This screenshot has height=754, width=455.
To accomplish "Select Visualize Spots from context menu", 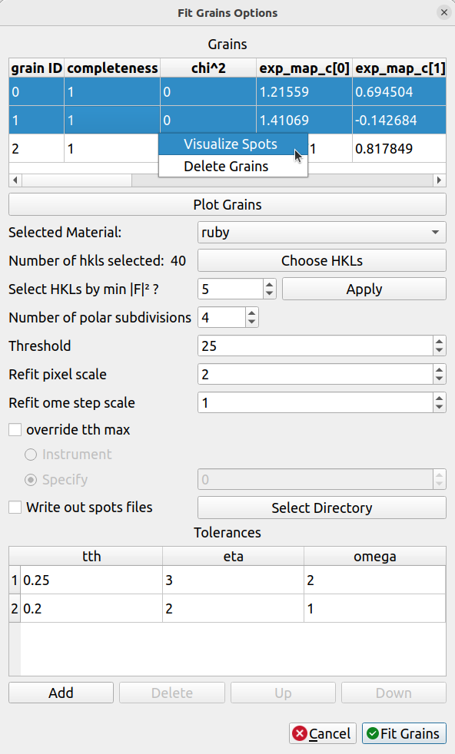I will click(x=233, y=144).
